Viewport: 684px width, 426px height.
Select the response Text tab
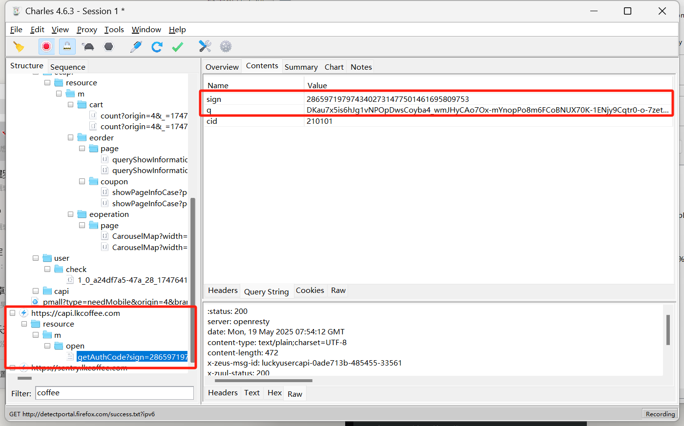[252, 393]
